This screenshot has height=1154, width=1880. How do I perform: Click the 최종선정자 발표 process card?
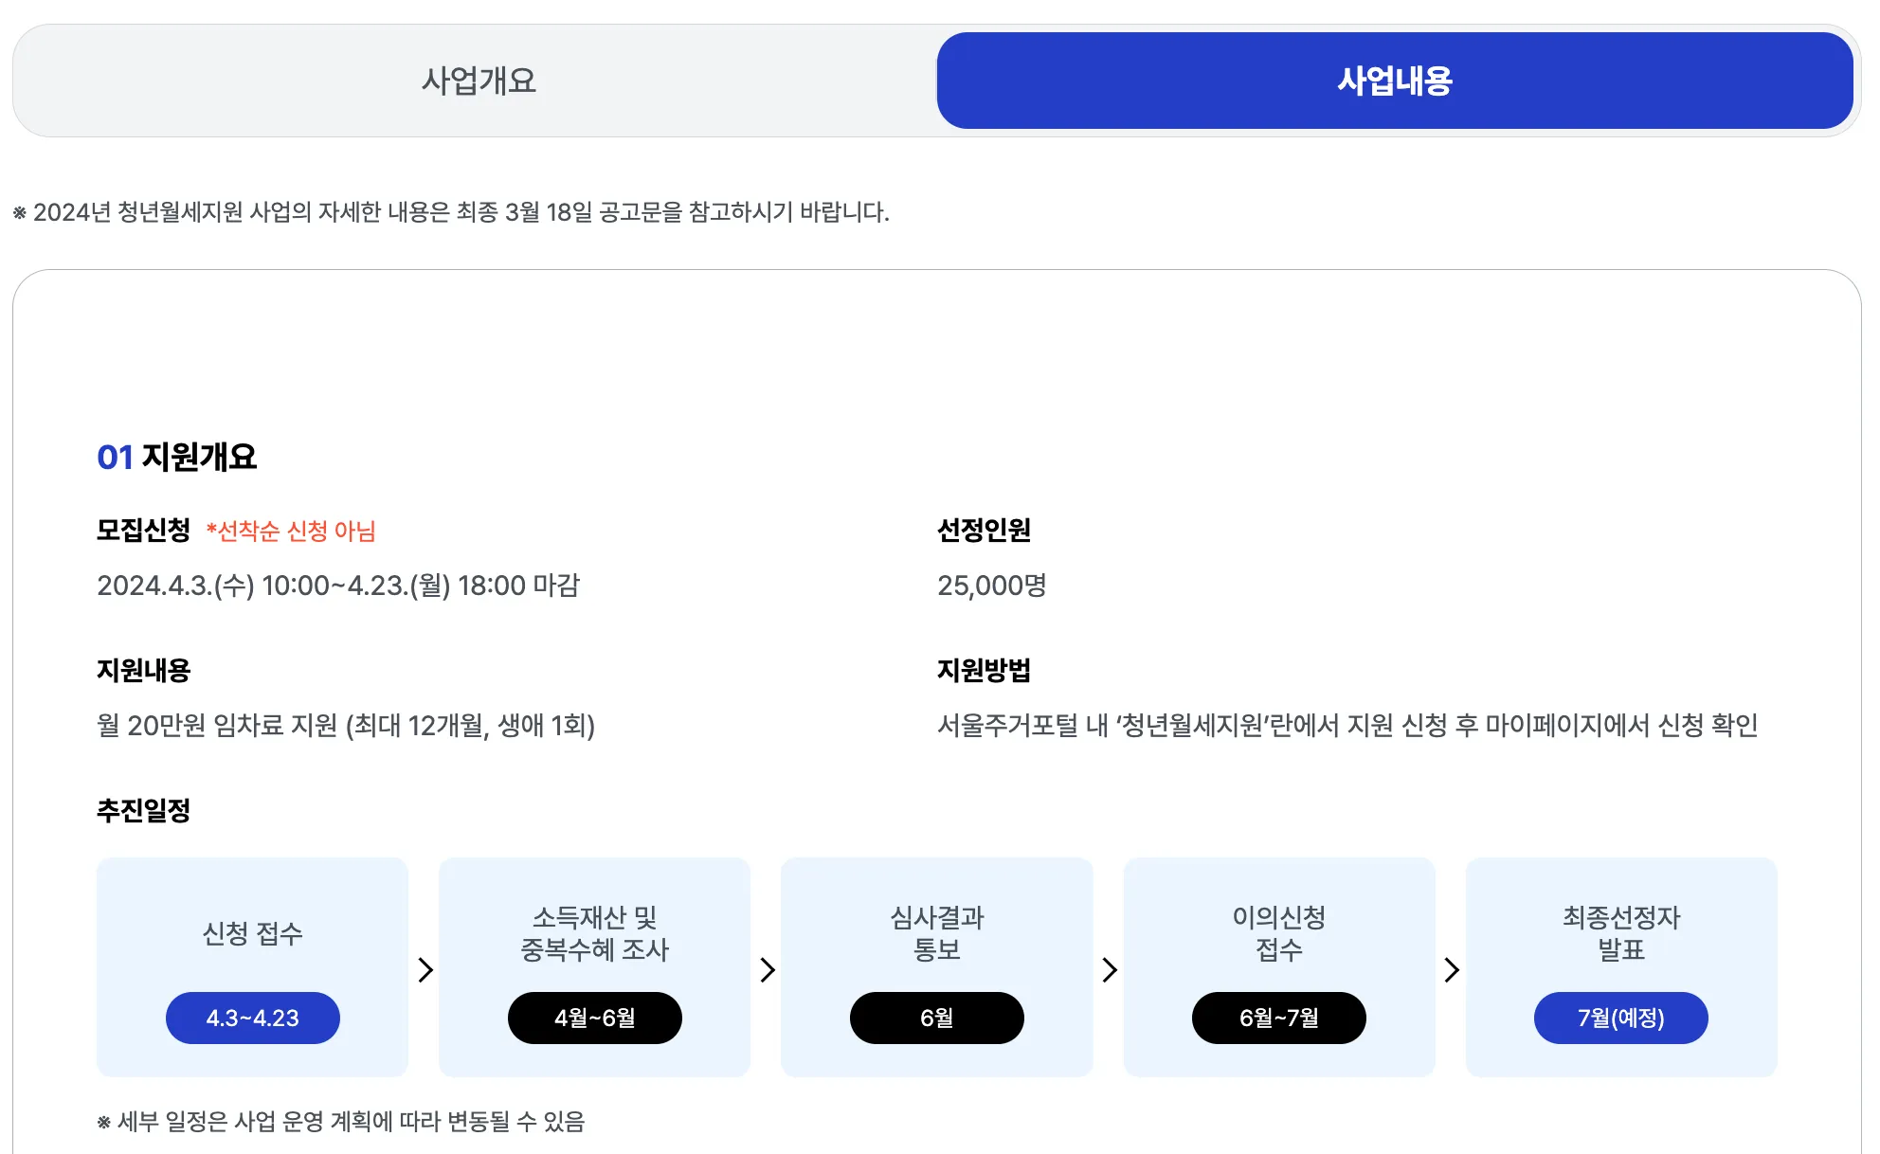tap(1620, 966)
